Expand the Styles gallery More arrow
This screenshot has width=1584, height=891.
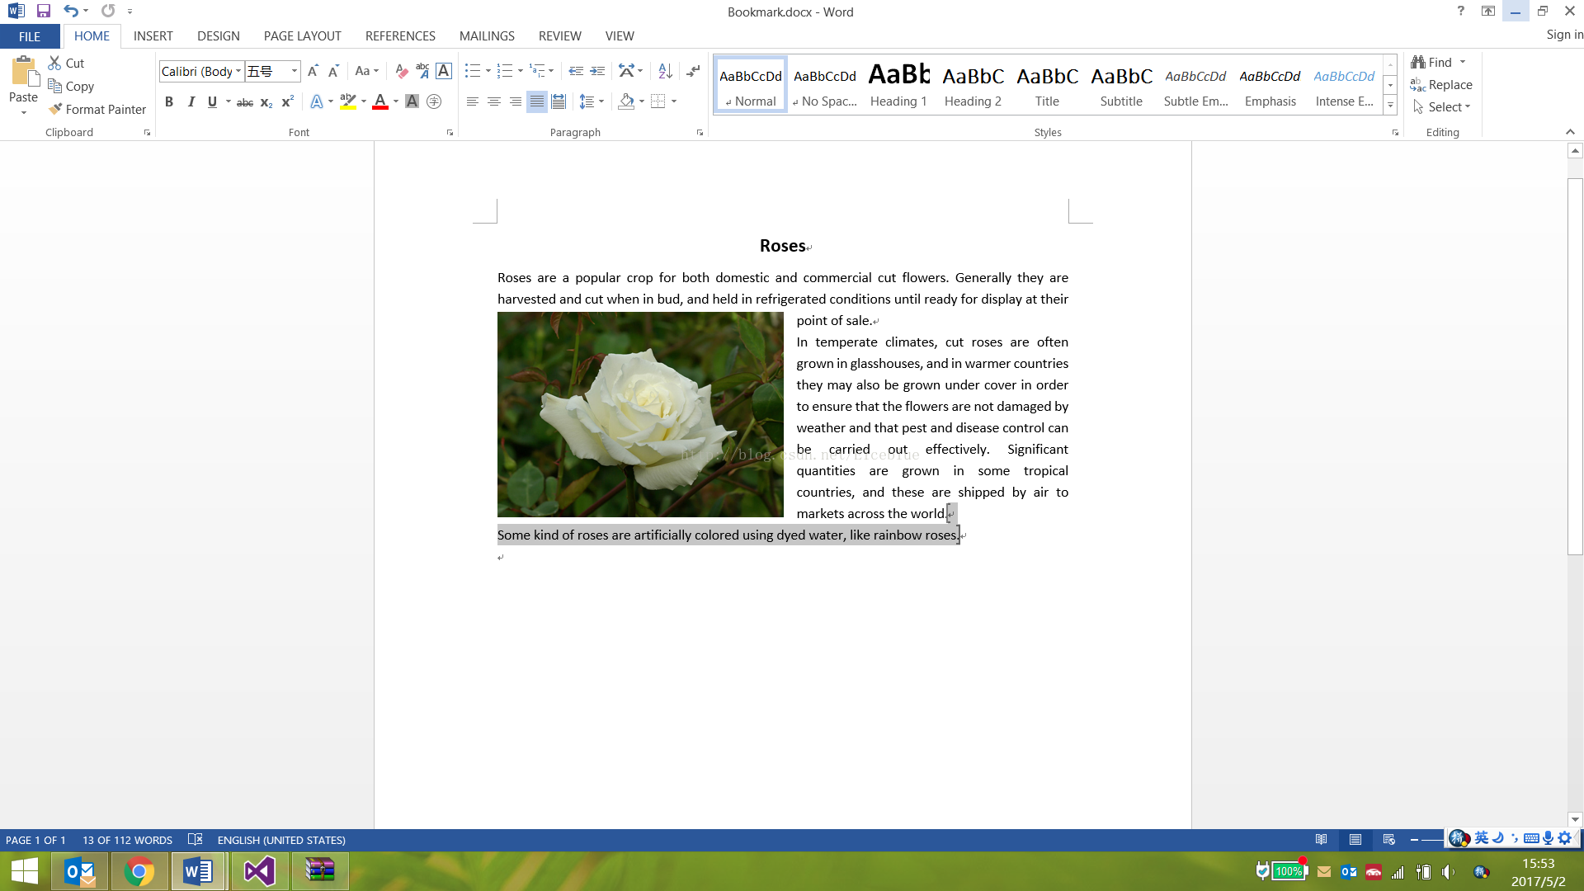coord(1390,105)
